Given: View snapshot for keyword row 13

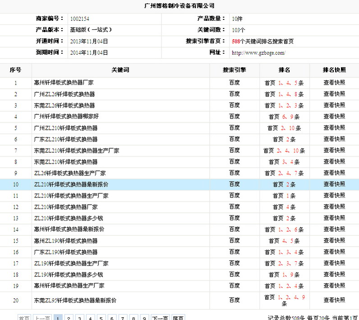Looking at the screenshot, I should (x=334, y=218).
